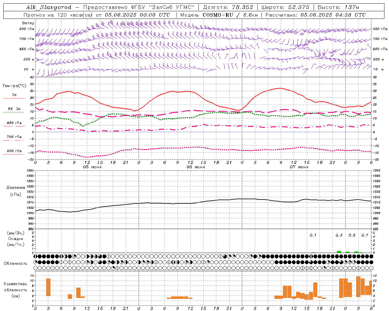The image size is (389, 311).
Task: Click the Облачность cloudiness label
Action: click(x=15, y=263)
